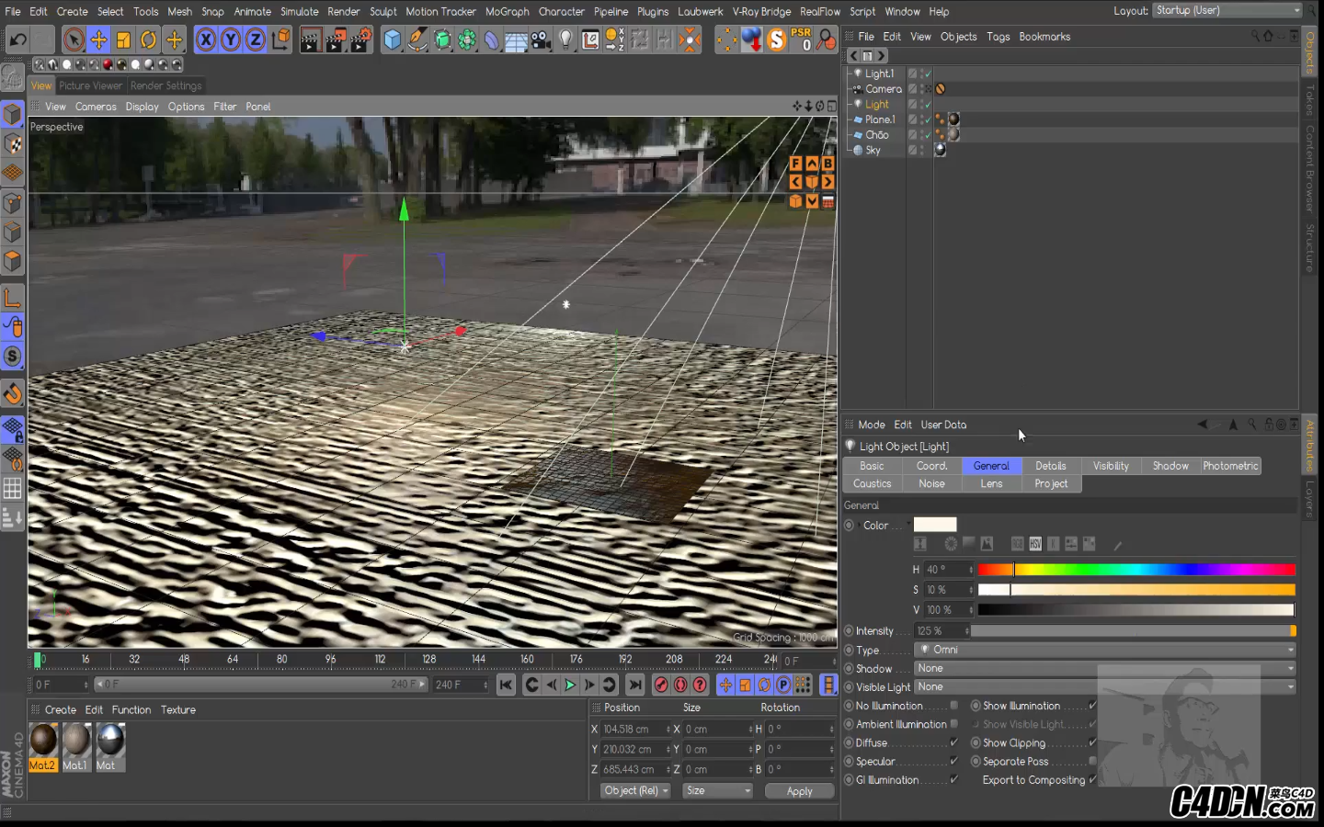
Task: Open the Object (Rel) coordinate dropdown
Action: tap(635, 790)
